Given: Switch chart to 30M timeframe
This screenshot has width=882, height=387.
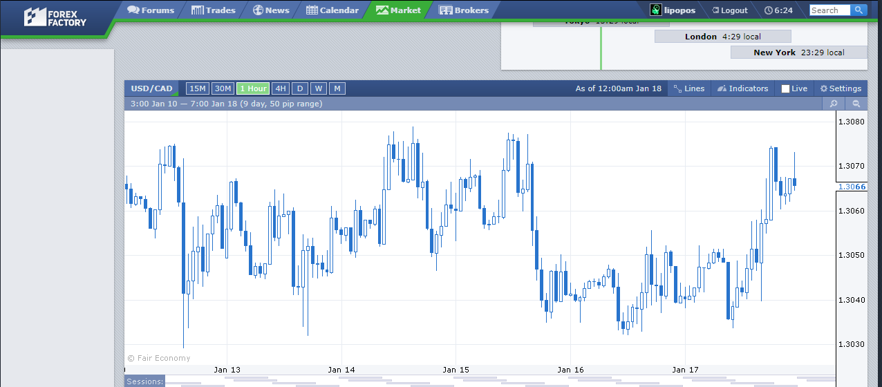Looking at the screenshot, I should click(x=223, y=88).
